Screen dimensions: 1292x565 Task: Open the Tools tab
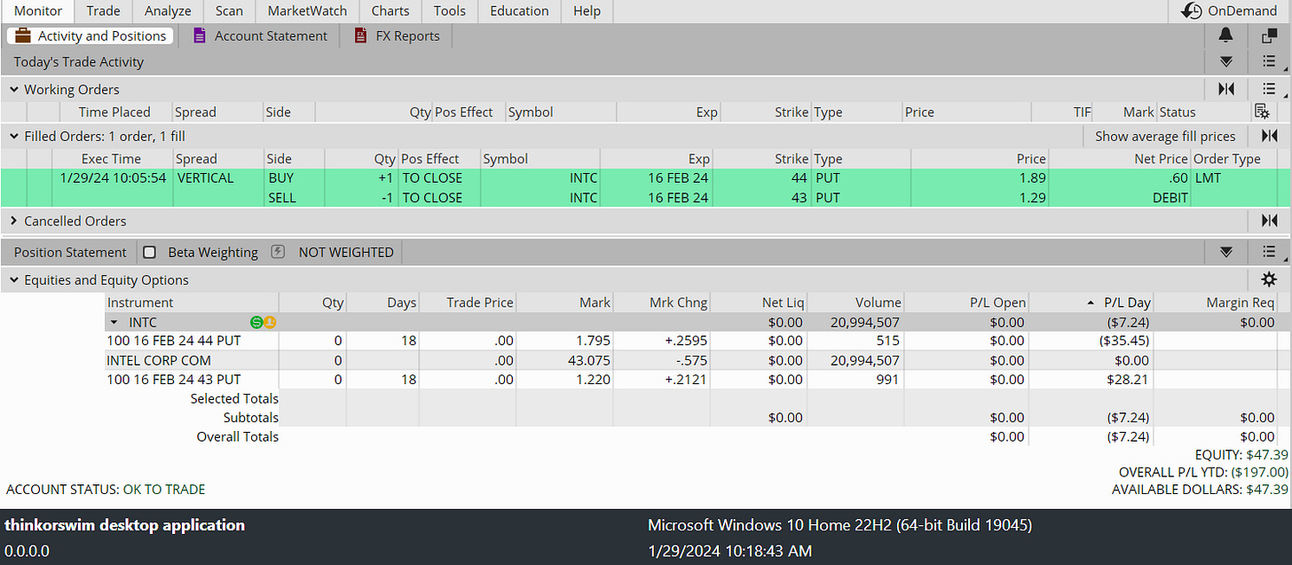450,12
